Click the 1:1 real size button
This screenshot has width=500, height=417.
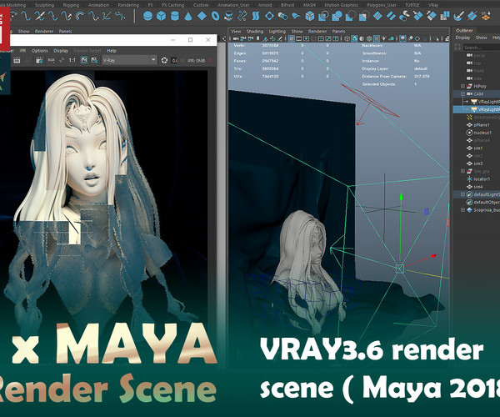tap(72, 60)
